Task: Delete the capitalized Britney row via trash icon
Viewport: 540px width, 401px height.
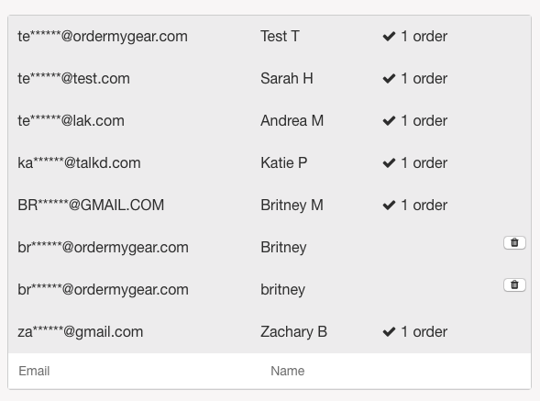Action: tap(514, 243)
